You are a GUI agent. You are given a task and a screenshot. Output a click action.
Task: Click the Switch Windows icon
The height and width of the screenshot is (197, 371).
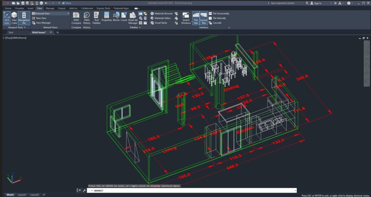186,17
